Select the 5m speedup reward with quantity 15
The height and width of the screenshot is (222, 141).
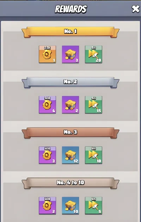(93, 104)
